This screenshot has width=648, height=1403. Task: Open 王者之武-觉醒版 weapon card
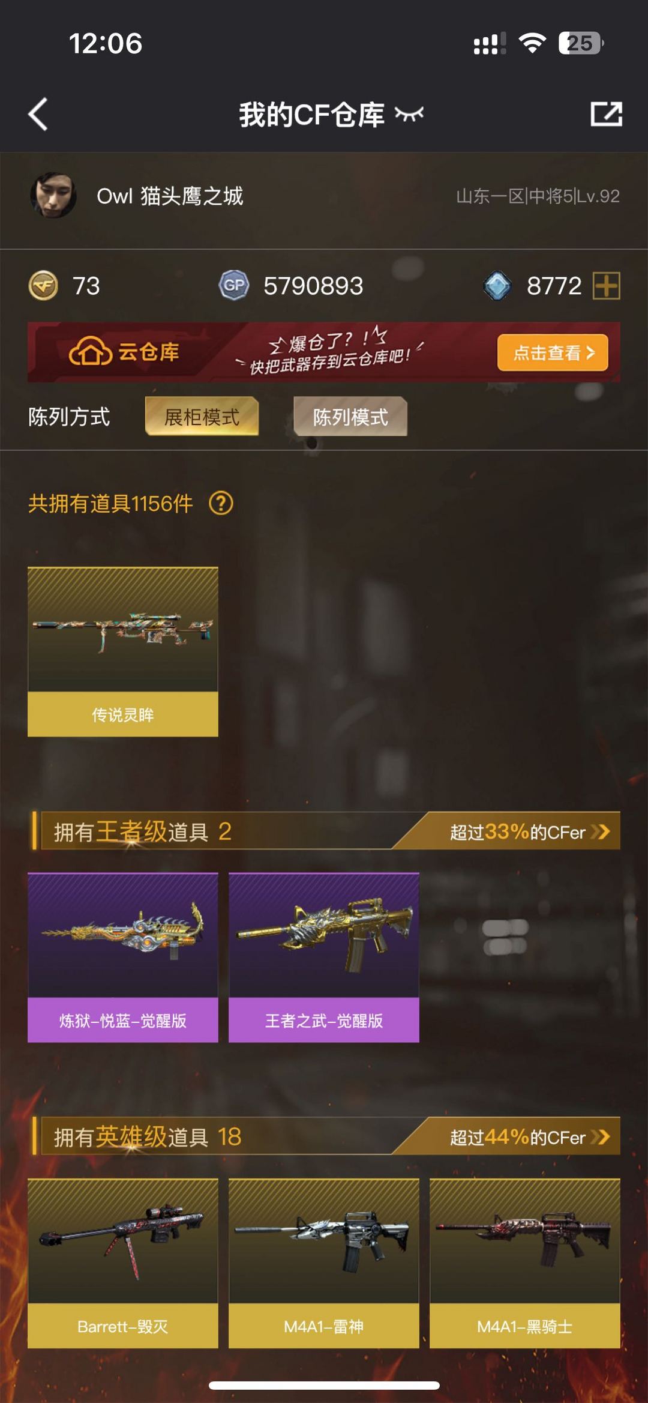pos(324,958)
